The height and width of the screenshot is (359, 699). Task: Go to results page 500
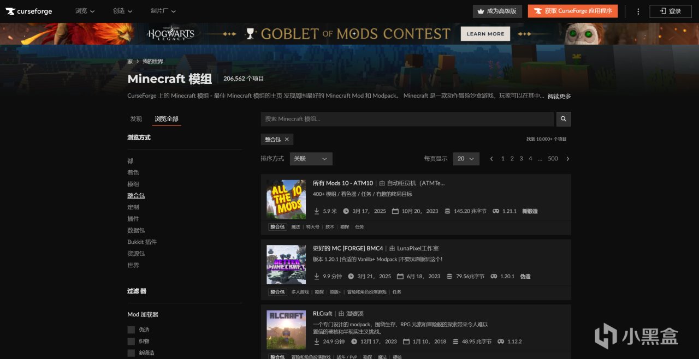[x=553, y=159]
